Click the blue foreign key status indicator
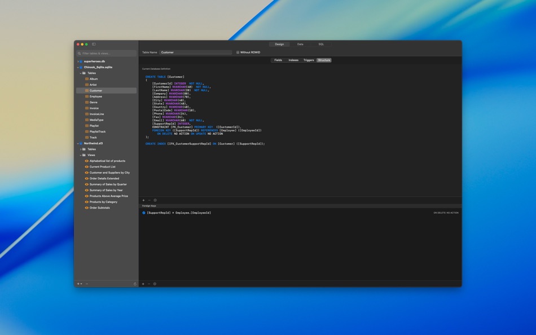This screenshot has width=536, height=335. coord(144,213)
